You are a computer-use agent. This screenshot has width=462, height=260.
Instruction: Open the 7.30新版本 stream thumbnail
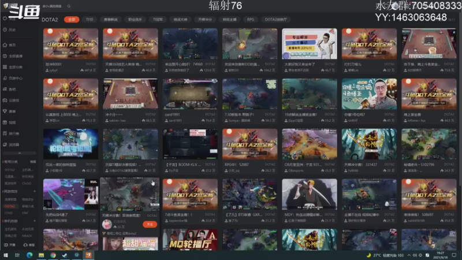coord(250,94)
